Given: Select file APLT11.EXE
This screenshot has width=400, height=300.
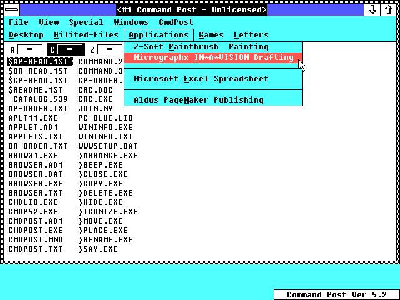Looking at the screenshot, I should pyautogui.click(x=33, y=118).
